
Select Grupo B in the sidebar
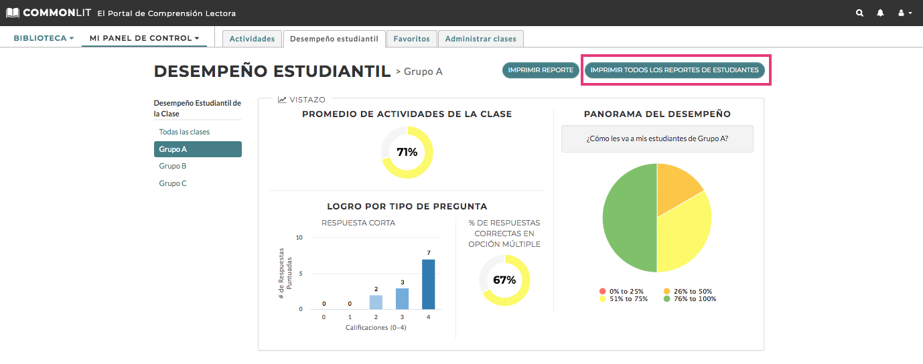173,166
